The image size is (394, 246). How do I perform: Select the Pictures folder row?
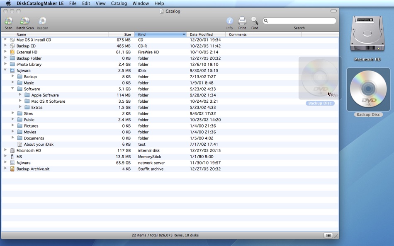170,126
